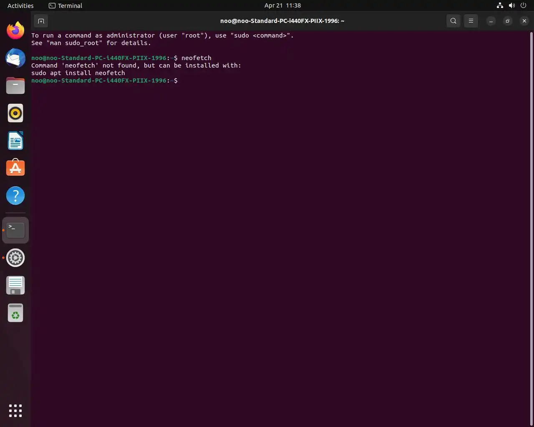The height and width of the screenshot is (427, 534).
Task: Open Rhythmbox music player
Action: click(15, 113)
